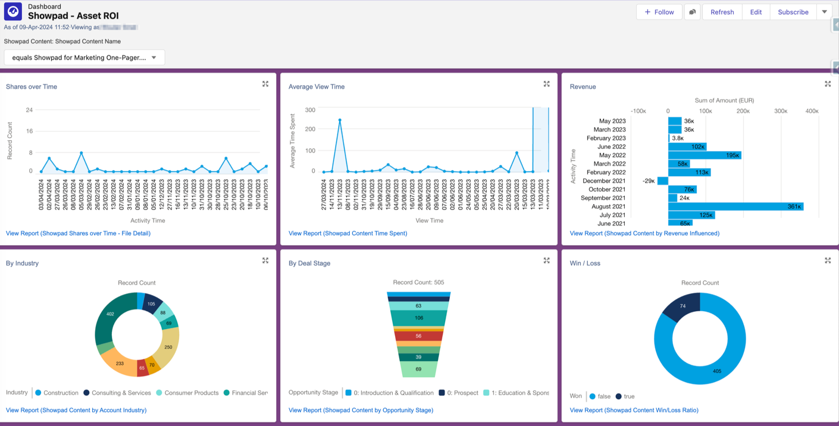Click the 'October 2021' revenue row label
839x426 pixels.
click(607, 189)
